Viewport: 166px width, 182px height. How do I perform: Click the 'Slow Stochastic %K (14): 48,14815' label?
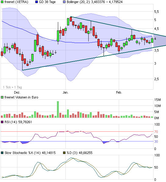30,153
